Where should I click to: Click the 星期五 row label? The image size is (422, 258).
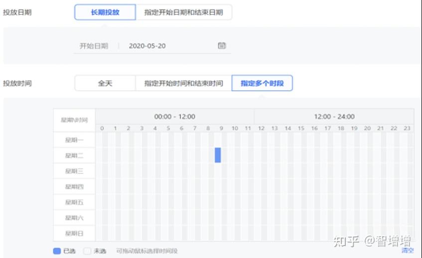point(74,202)
